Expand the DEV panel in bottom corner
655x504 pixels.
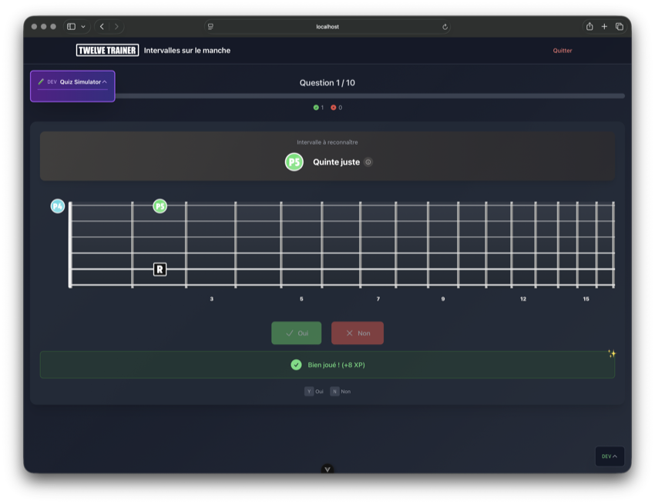coord(610,456)
